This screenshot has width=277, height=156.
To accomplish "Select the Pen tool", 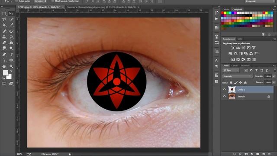I will pos(4,55).
